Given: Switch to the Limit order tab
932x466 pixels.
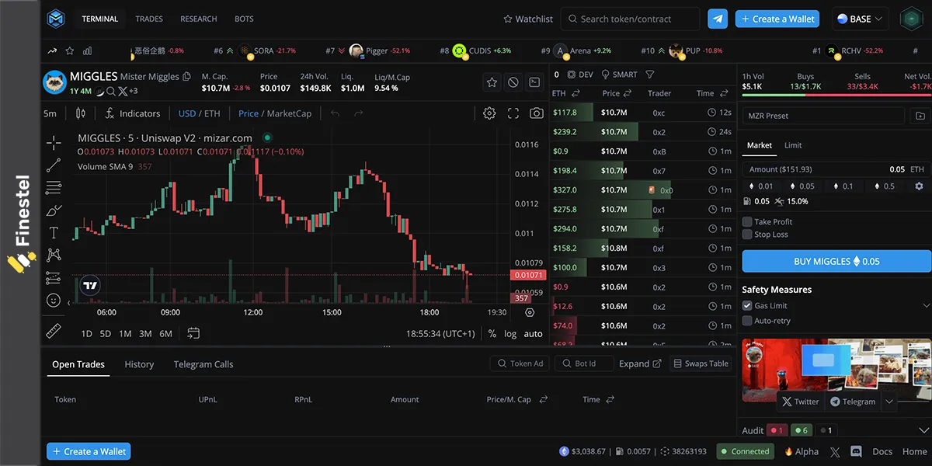Looking at the screenshot, I should 793,145.
